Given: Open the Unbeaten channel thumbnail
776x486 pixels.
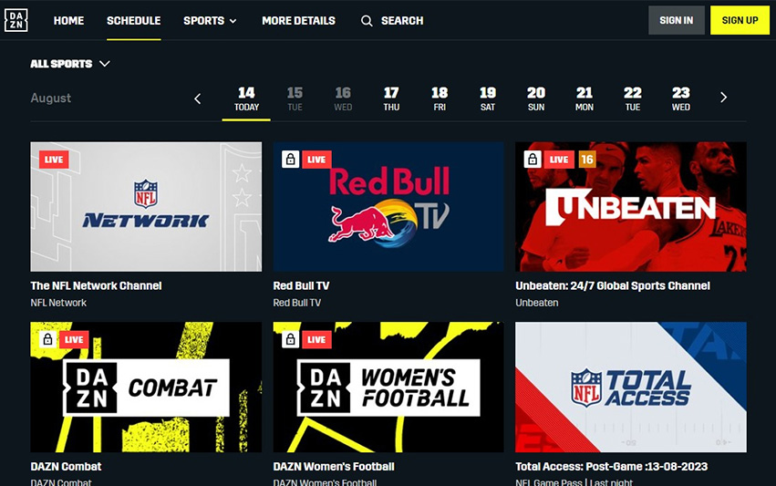Looking at the screenshot, I should click(631, 207).
